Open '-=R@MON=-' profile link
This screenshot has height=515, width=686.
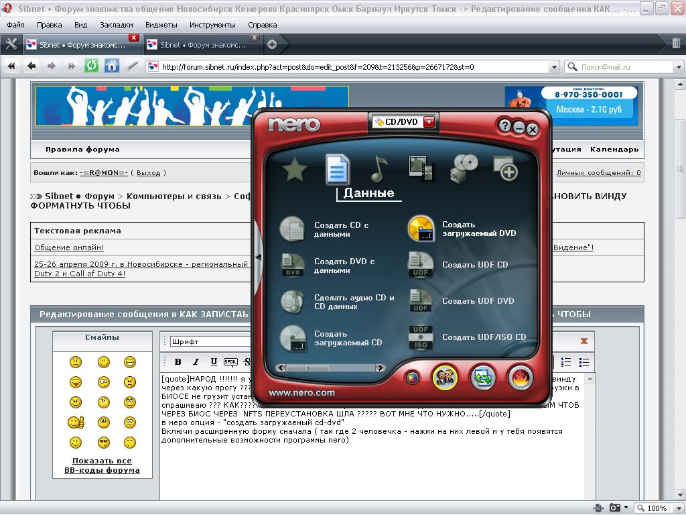[x=104, y=173]
